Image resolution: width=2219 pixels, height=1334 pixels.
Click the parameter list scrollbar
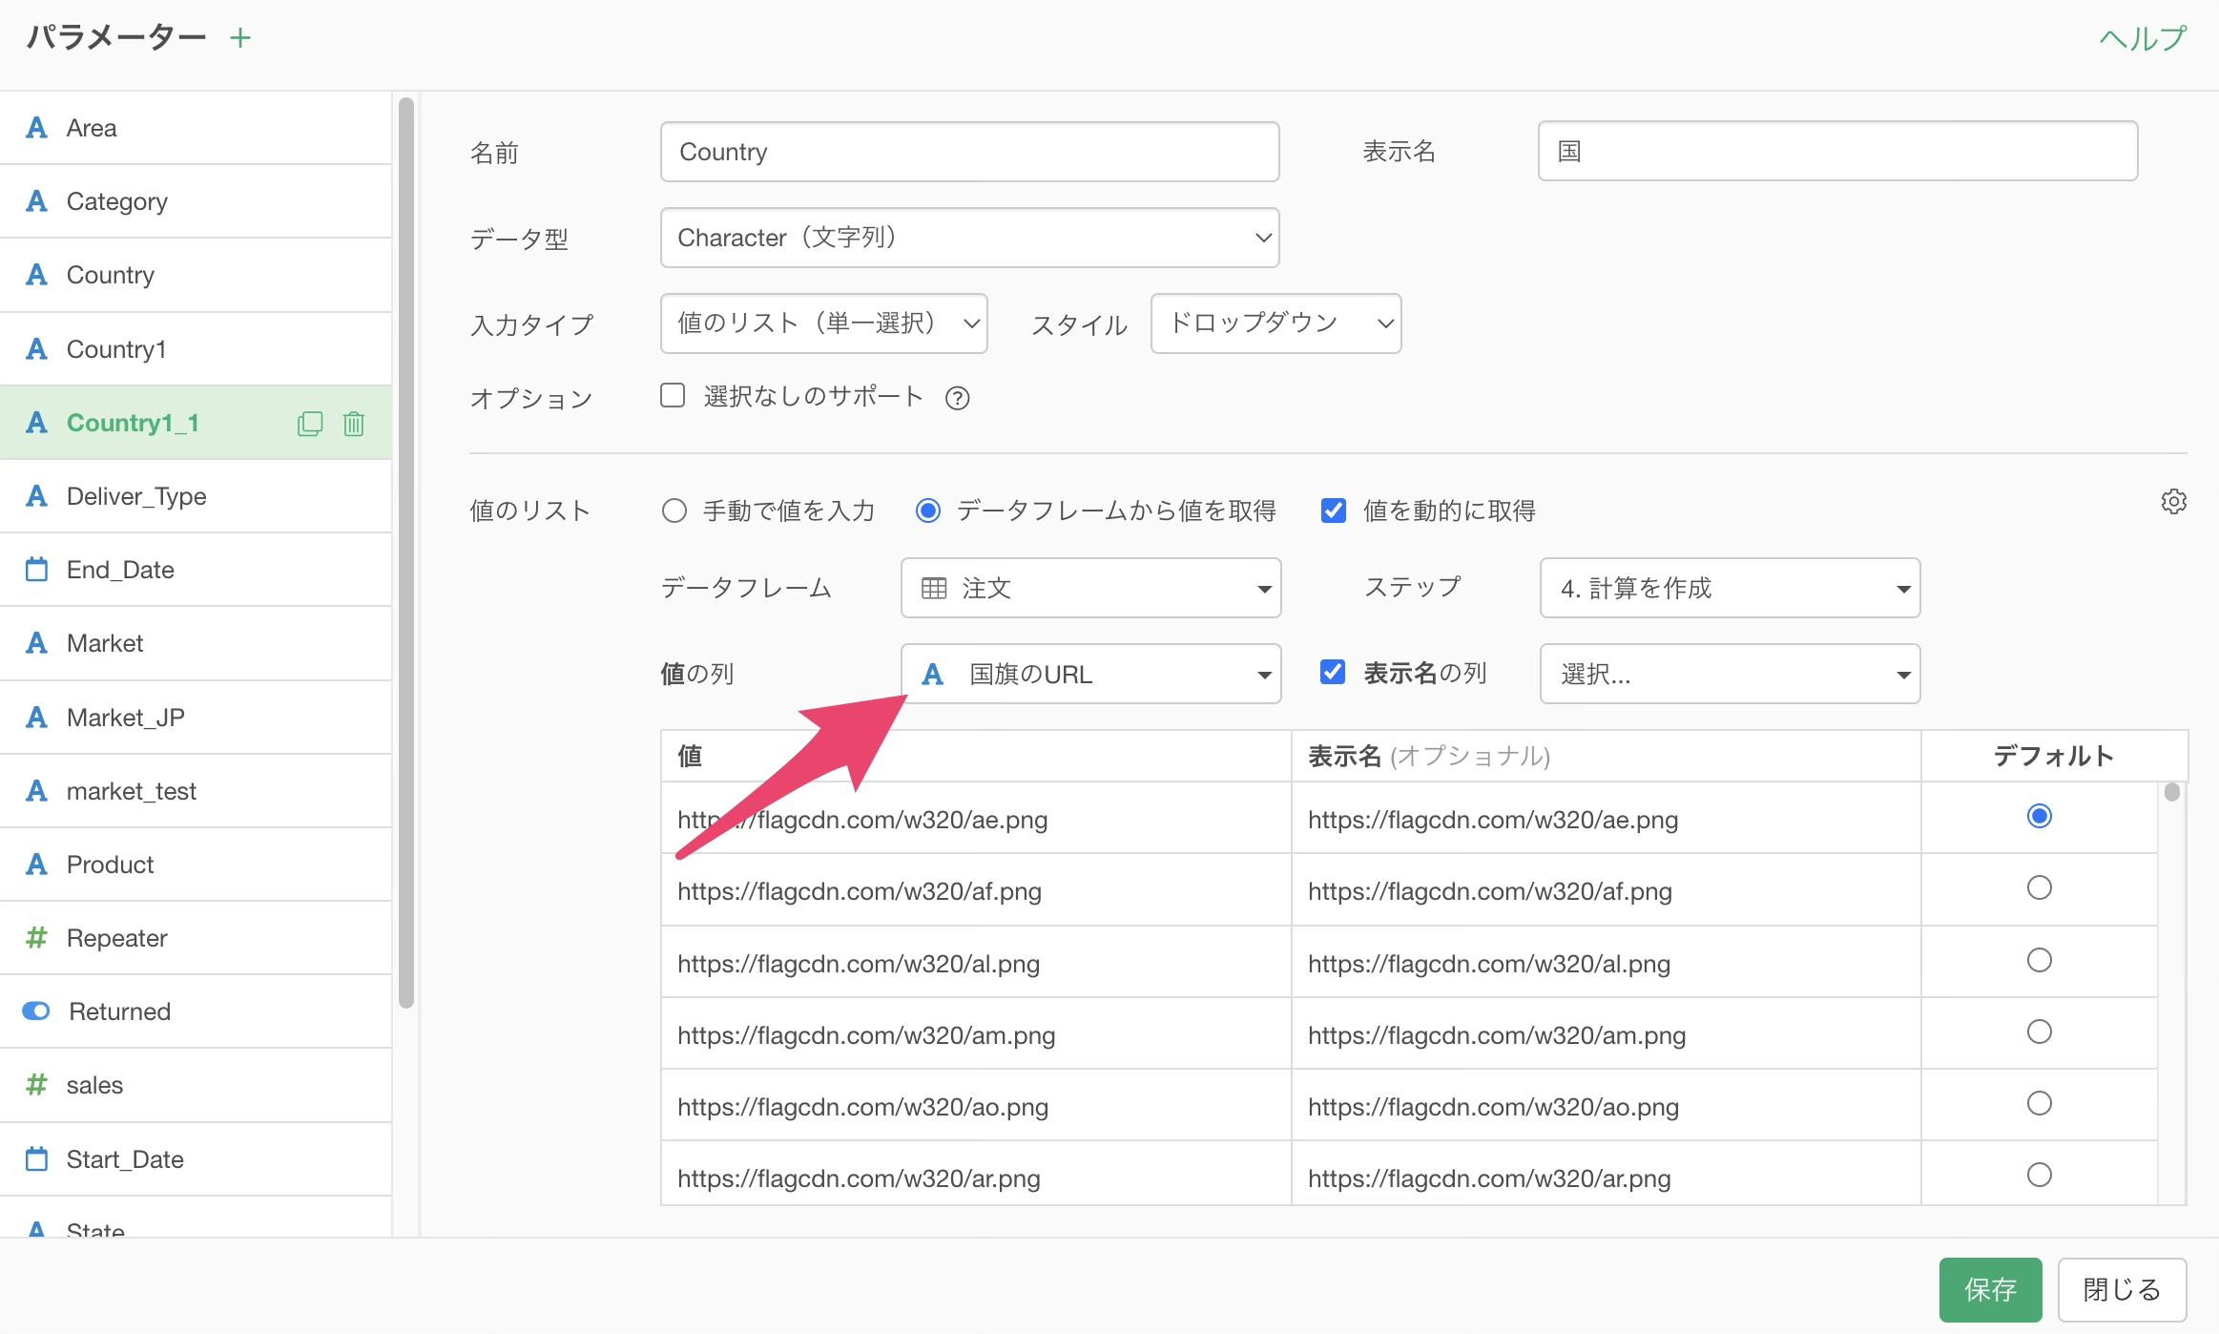tap(406, 553)
